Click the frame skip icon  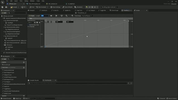(x=90, y=7)
